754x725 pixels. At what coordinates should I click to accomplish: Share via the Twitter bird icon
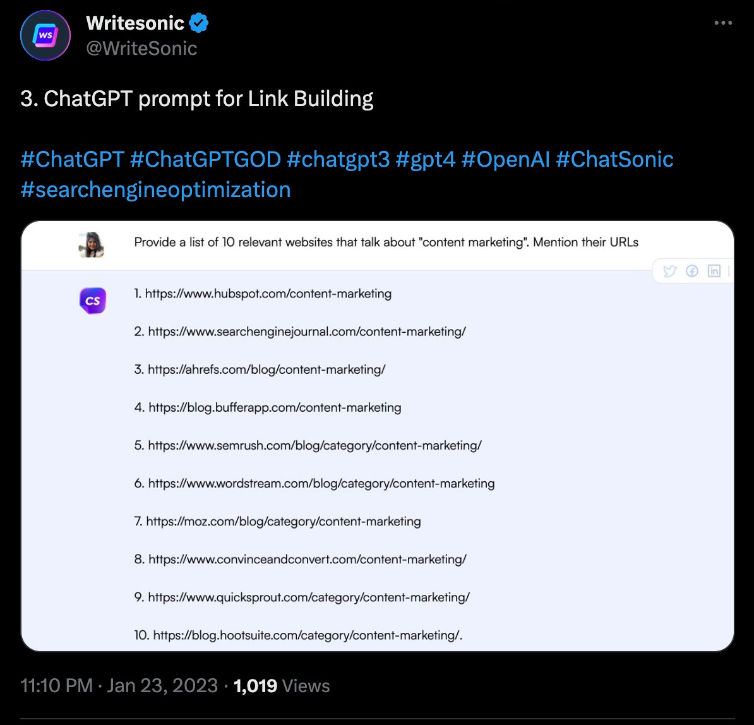670,270
